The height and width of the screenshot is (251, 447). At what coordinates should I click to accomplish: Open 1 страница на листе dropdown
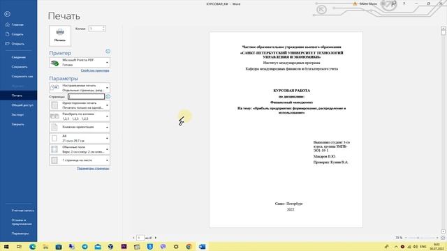click(80, 160)
